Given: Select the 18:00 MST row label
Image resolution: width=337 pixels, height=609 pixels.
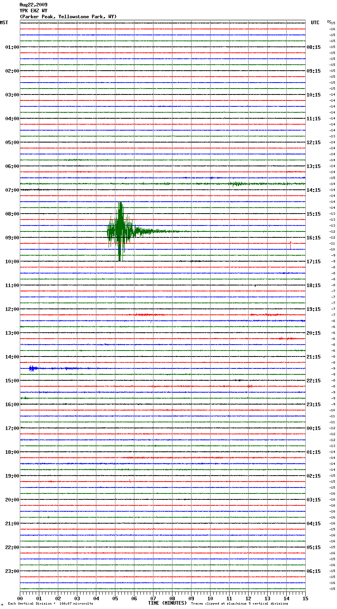Looking at the screenshot, I should [12, 452].
